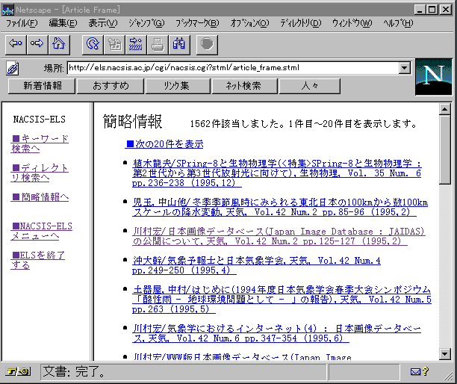The height and width of the screenshot is (384, 457).
Task: Open the ブックマーク(B) menu
Action: tap(197, 23)
